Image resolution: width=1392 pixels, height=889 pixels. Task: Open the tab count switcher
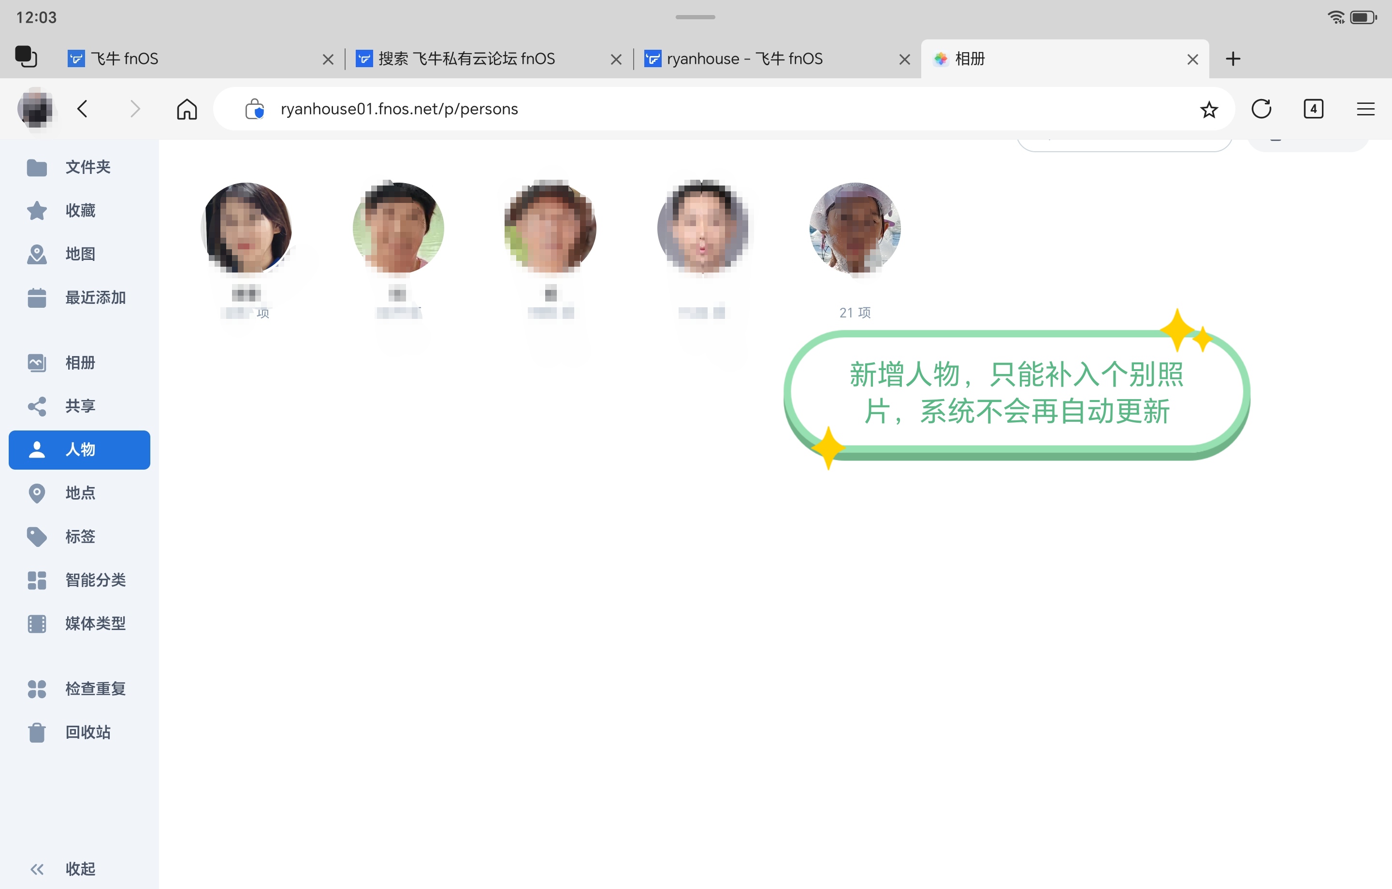coord(1313,109)
